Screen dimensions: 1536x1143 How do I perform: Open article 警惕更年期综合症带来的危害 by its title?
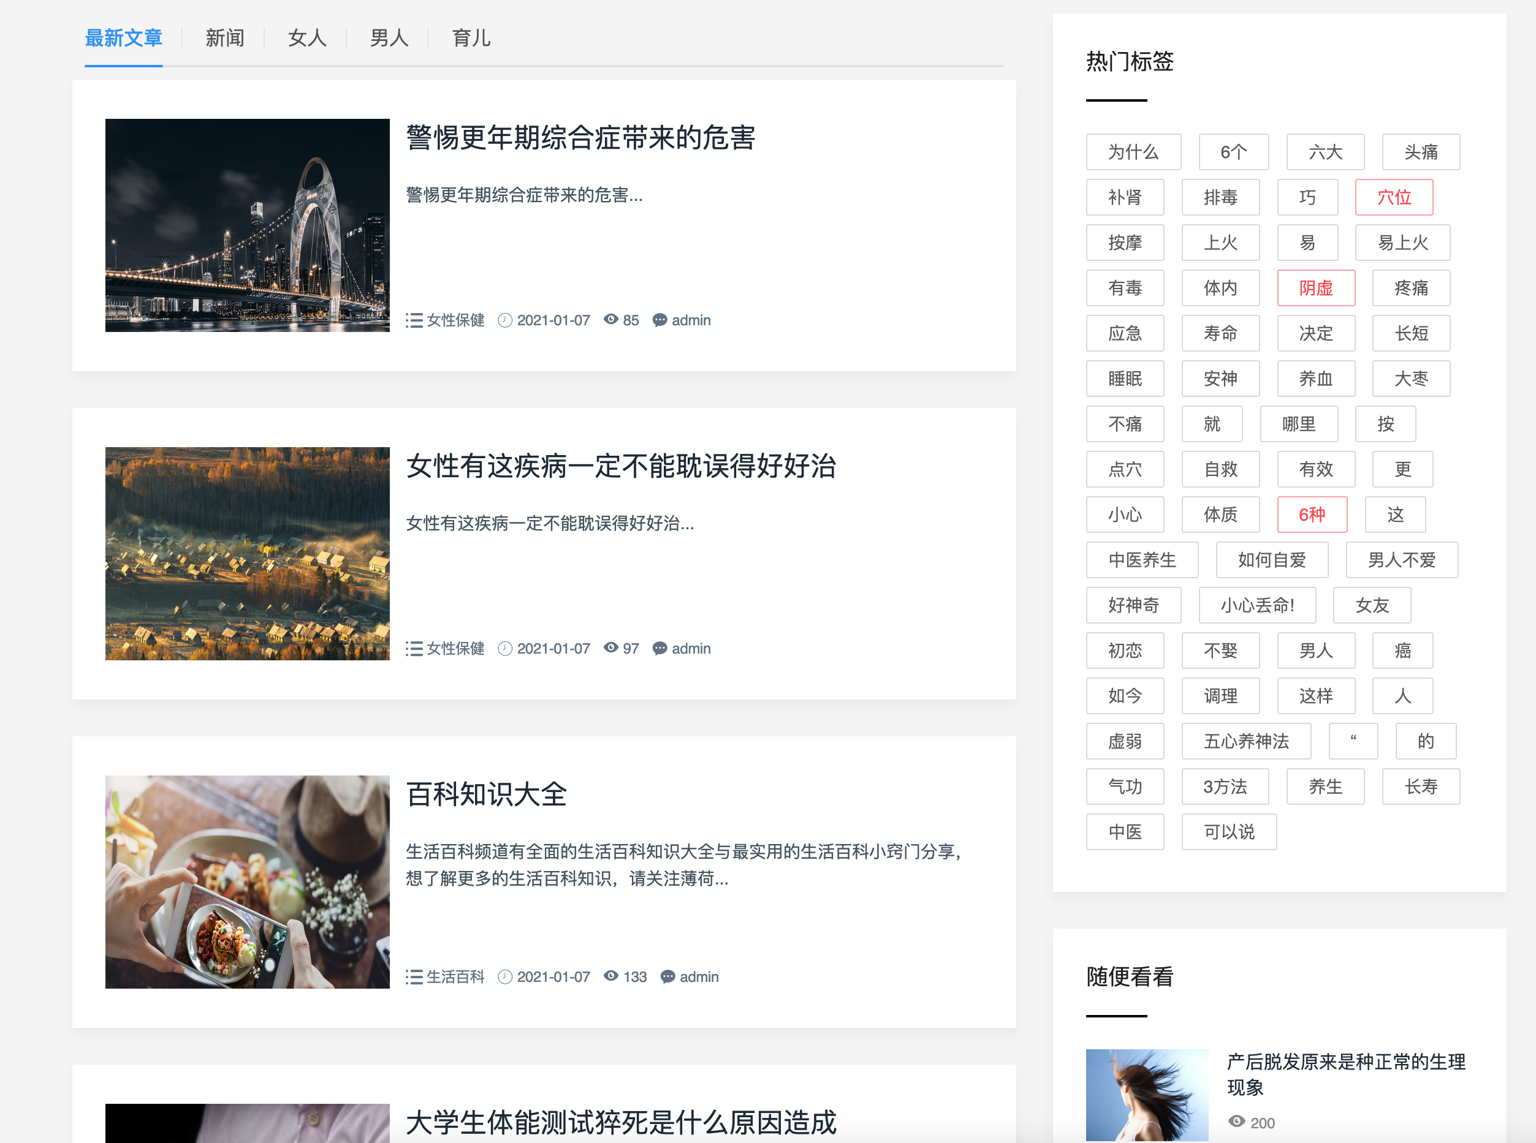point(580,138)
